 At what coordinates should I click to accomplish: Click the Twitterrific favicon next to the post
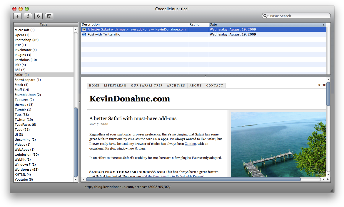84,34
